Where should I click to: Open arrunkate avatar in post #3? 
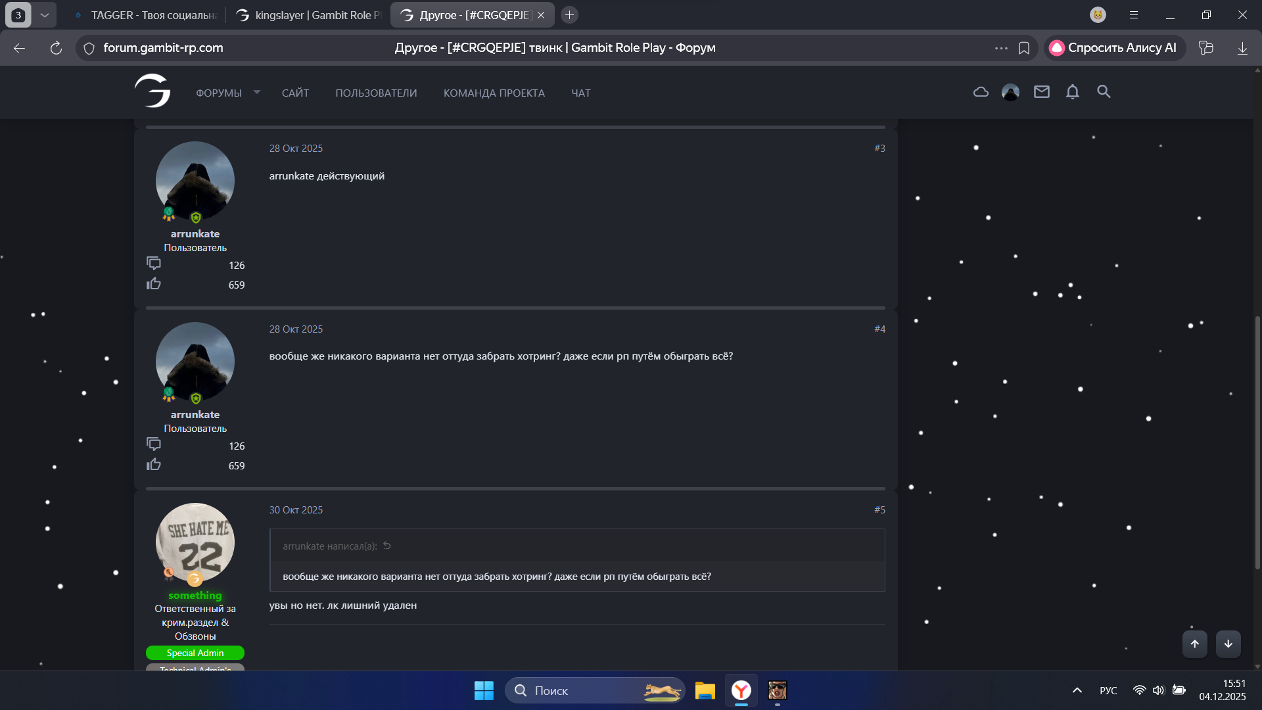(x=195, y=180)
